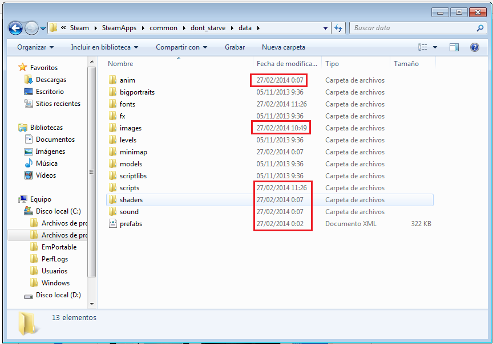493x344 pixels.
Task: Open 'Disco local (D:)' in the sidebar
Action: tap(58, 295)
